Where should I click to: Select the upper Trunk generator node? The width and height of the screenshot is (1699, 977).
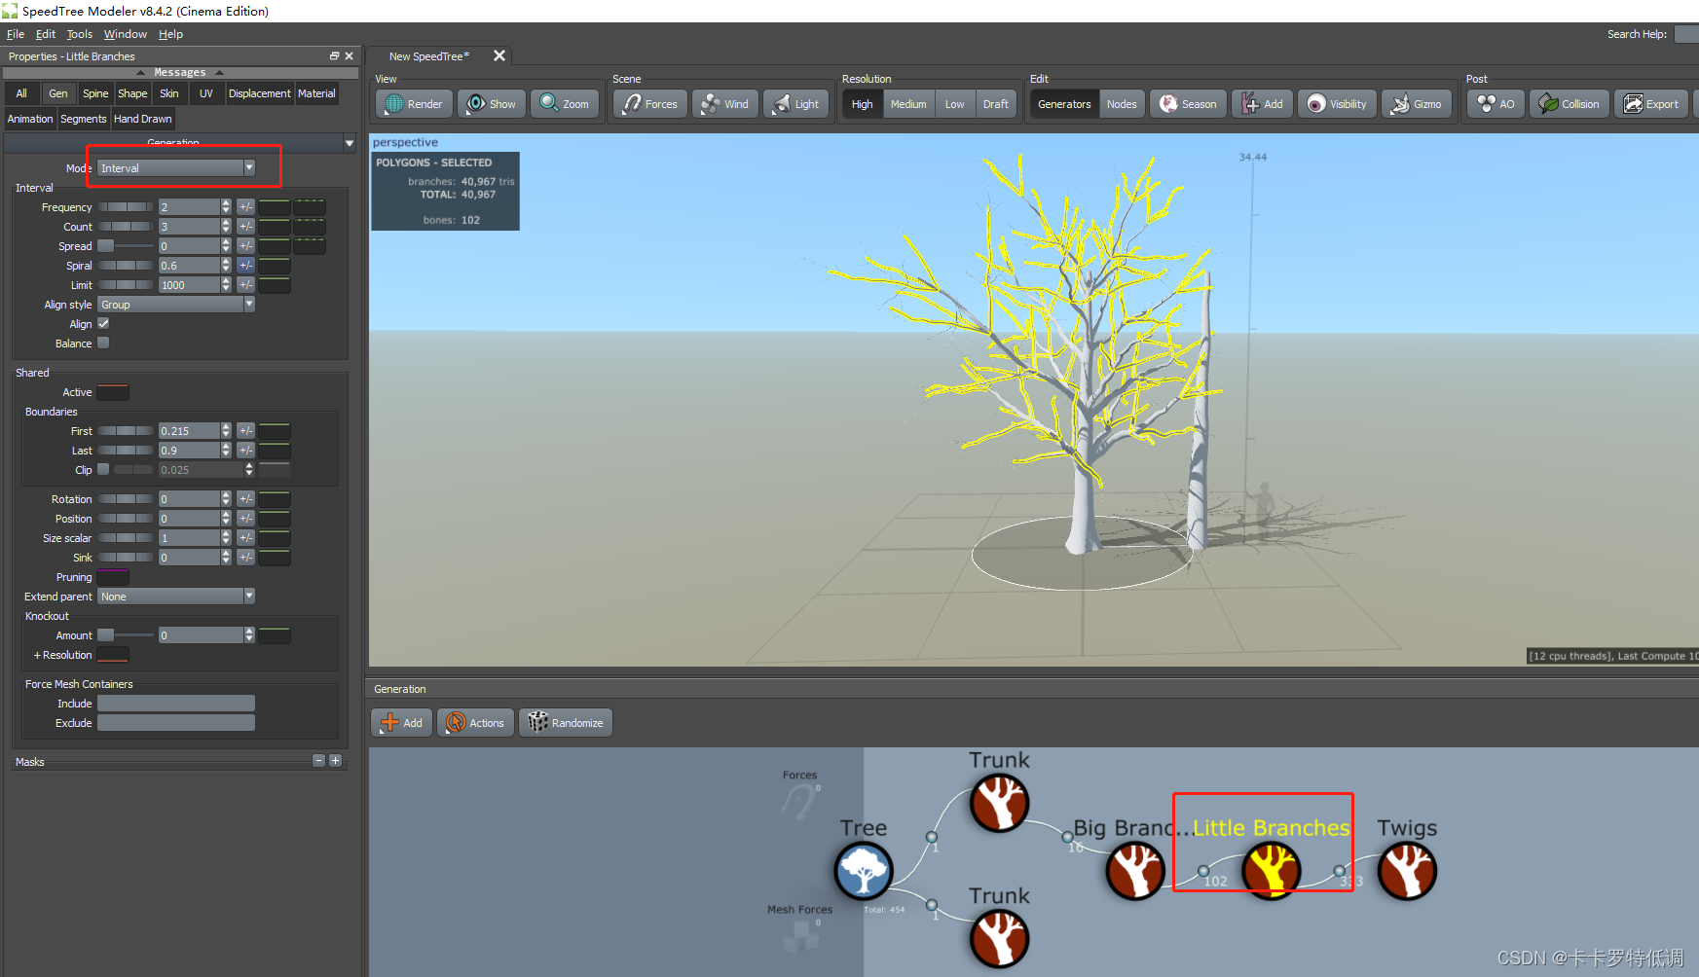[999, 803]
